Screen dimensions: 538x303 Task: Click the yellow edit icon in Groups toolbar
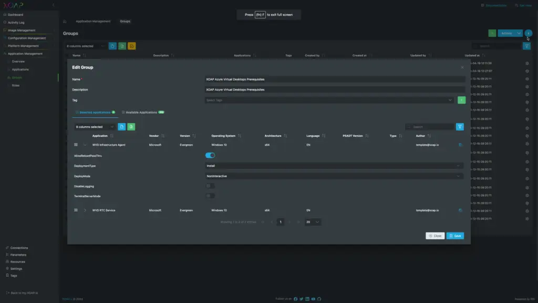132,46
